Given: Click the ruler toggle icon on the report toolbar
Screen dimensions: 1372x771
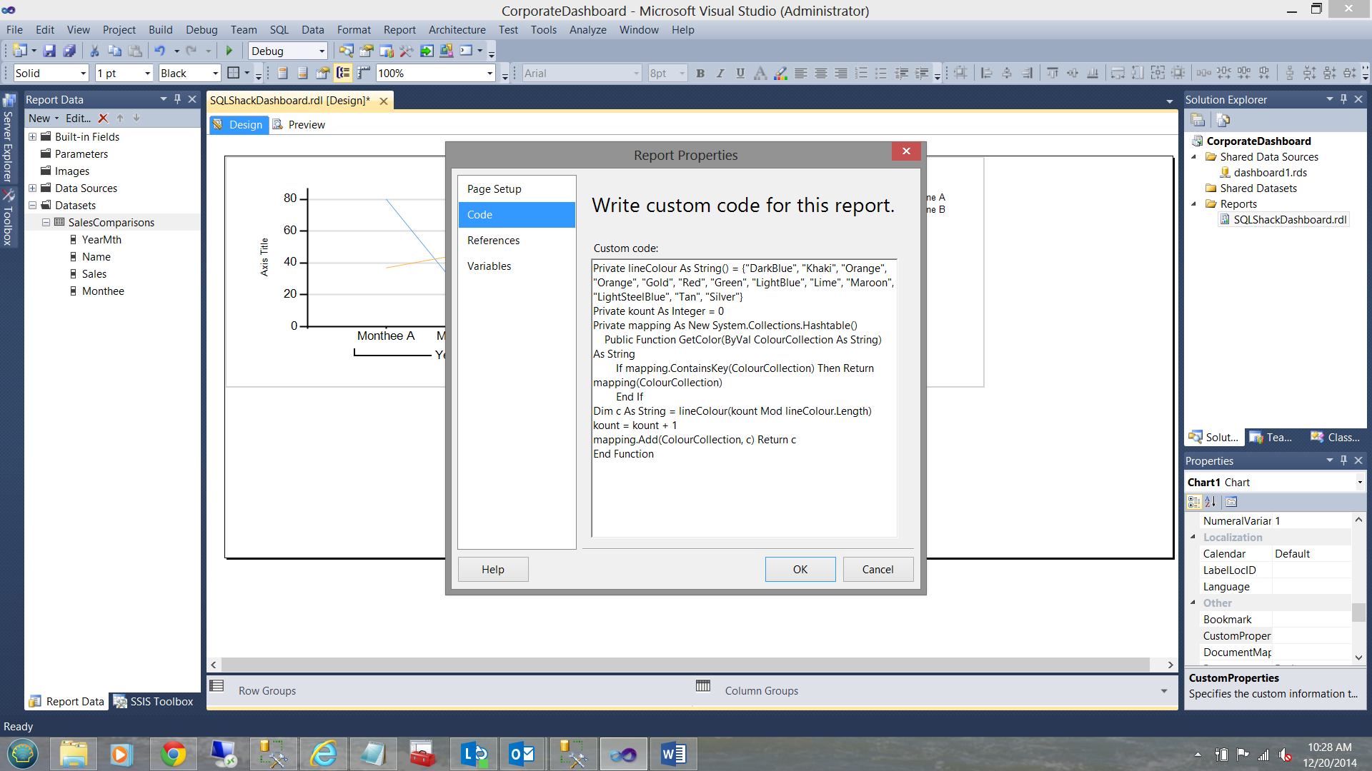Looking at the screenshot, I should 364,73.
